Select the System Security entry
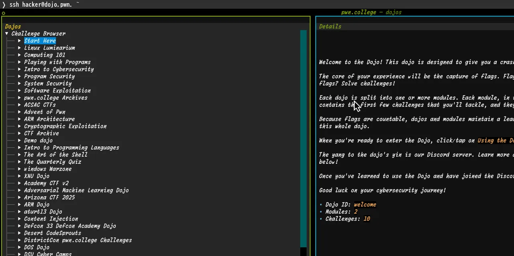514x256 pixels. 48,84
